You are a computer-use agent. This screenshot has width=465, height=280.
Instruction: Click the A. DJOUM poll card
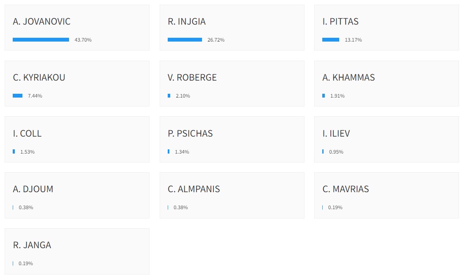[x=77, y=196]
